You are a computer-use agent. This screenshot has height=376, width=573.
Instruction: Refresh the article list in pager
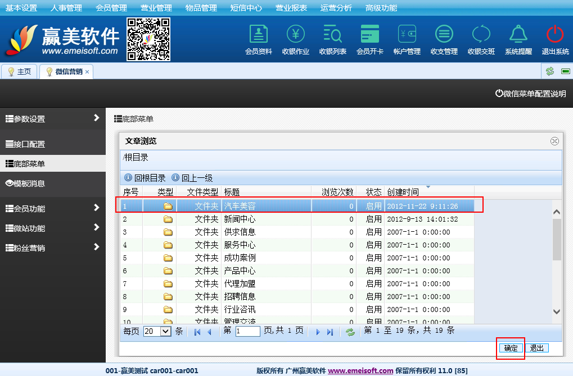(350, 332)
